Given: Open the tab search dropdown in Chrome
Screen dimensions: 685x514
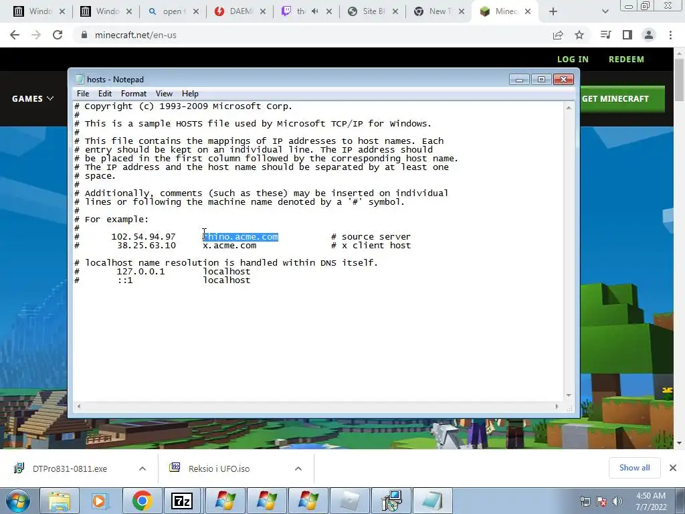Looking at the screenshot, I should pos(605,12).
